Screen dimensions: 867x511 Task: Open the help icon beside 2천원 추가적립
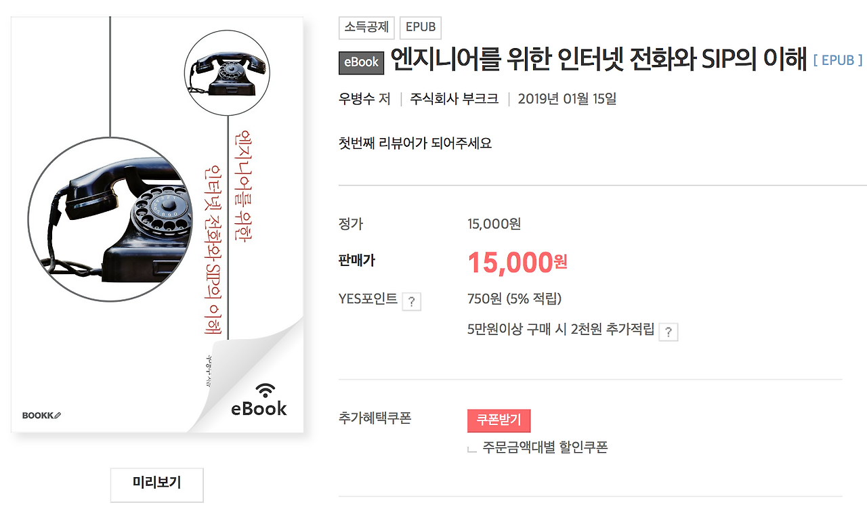point(668,332)
